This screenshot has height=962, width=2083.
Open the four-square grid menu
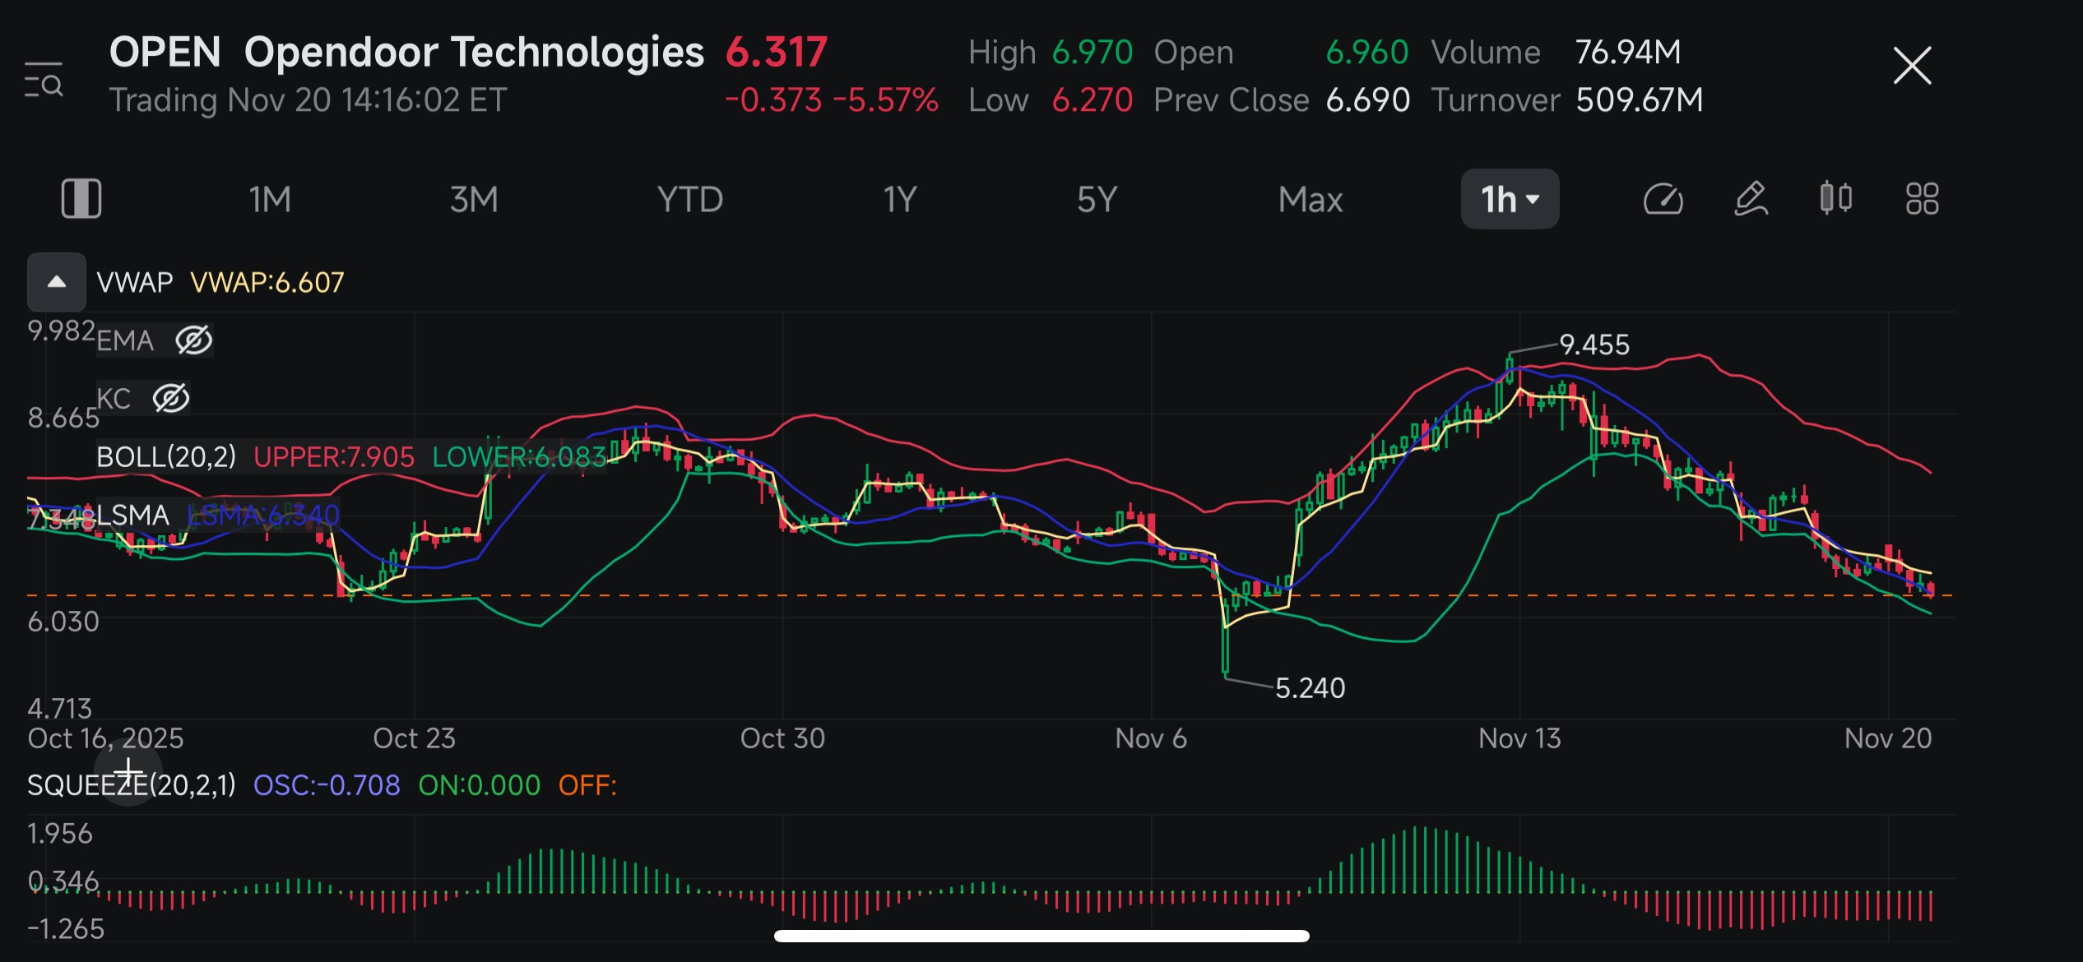(x=1923, y=199)
